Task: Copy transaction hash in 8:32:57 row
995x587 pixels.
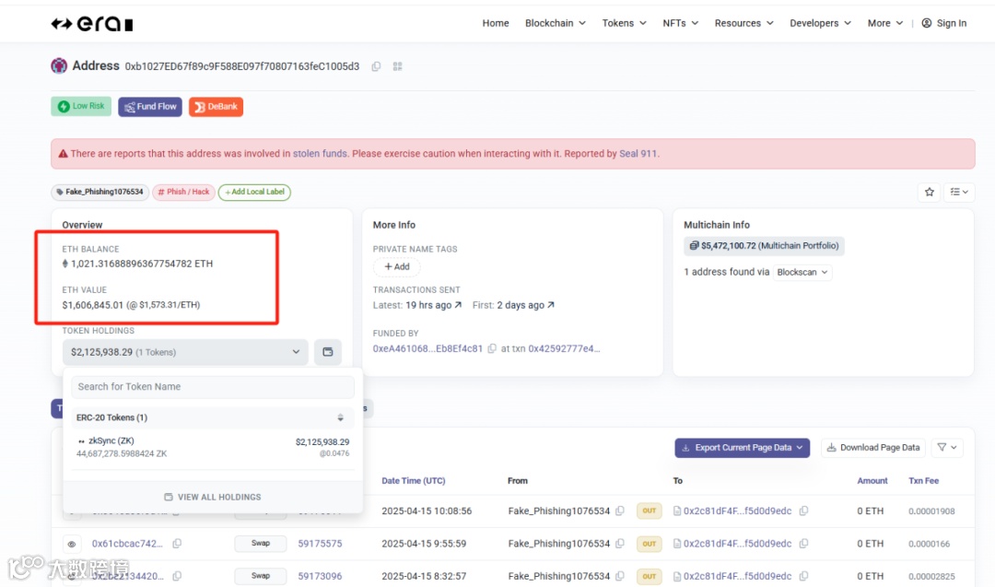Action: click(177, 576)
